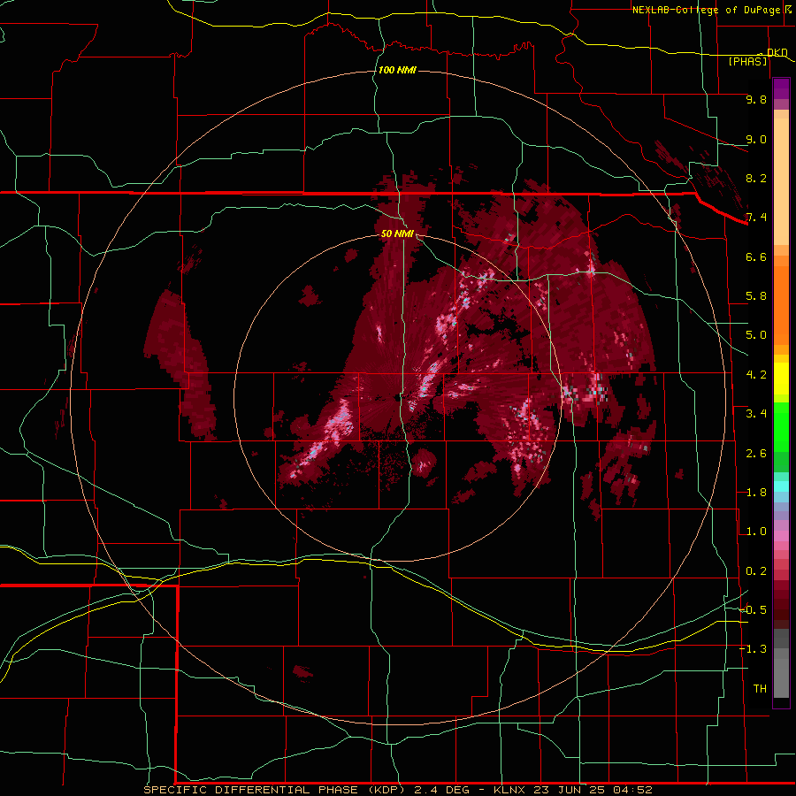Click the cyan segment of the color bar
The image size is (796, 796).
781,486
